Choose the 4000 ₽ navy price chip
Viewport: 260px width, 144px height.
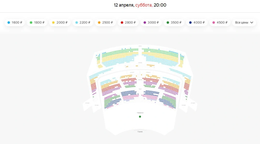[x=196, y=23]
